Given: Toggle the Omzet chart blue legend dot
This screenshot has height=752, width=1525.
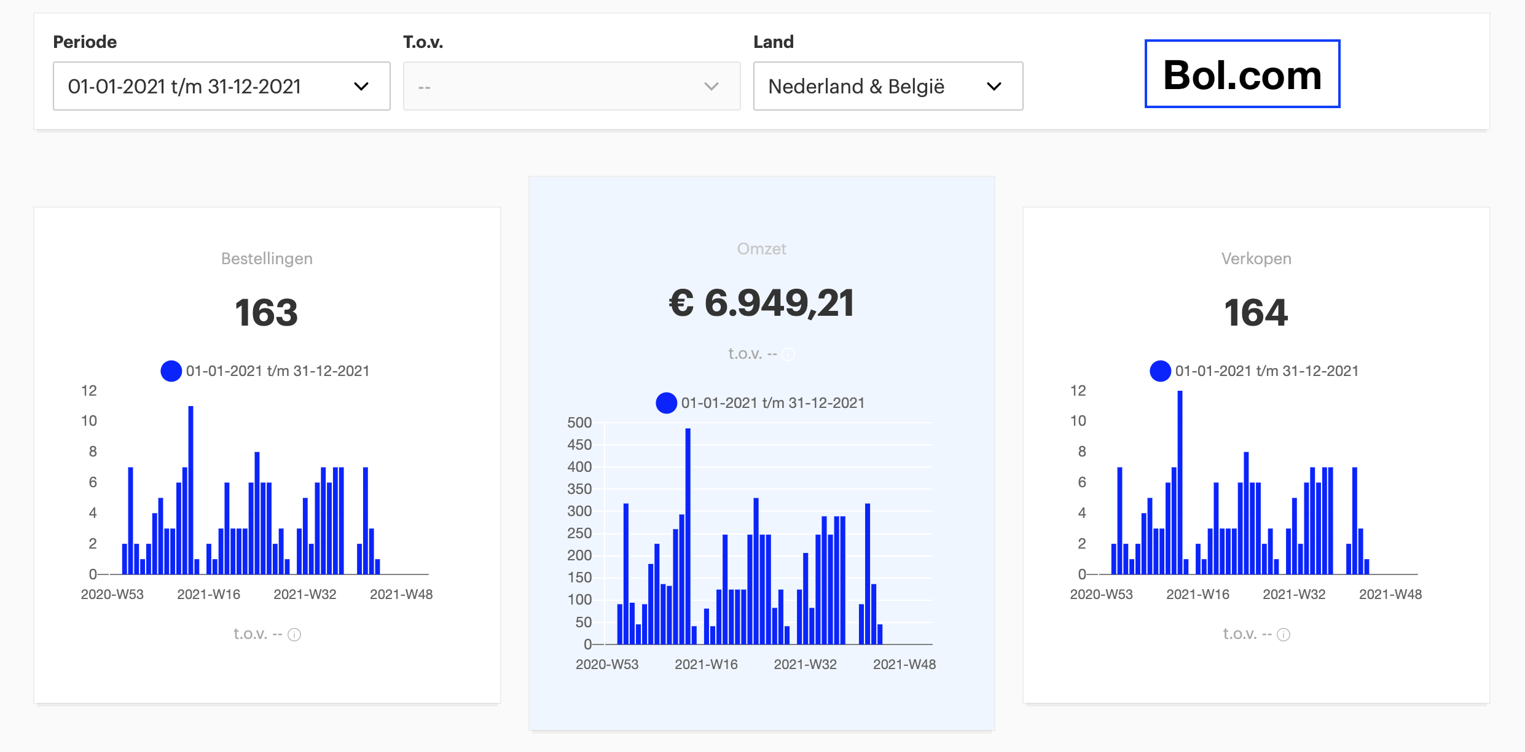Looking at the screenshot, I should click(666, 403).
